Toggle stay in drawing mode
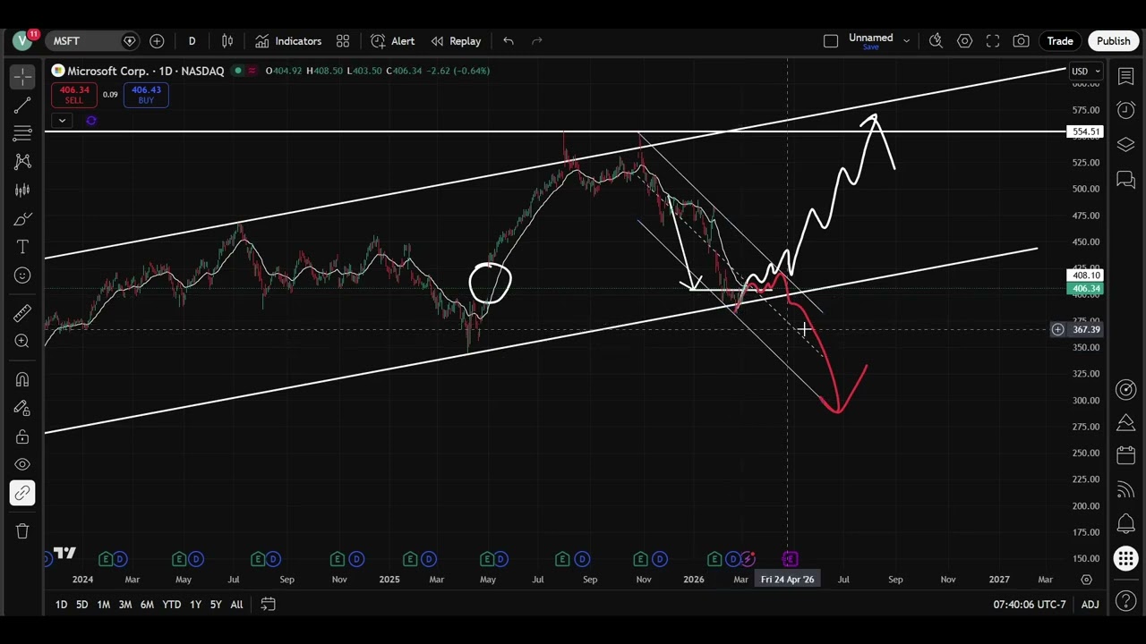The width and height of the screenshot is (1146, 644). [22, 408]
